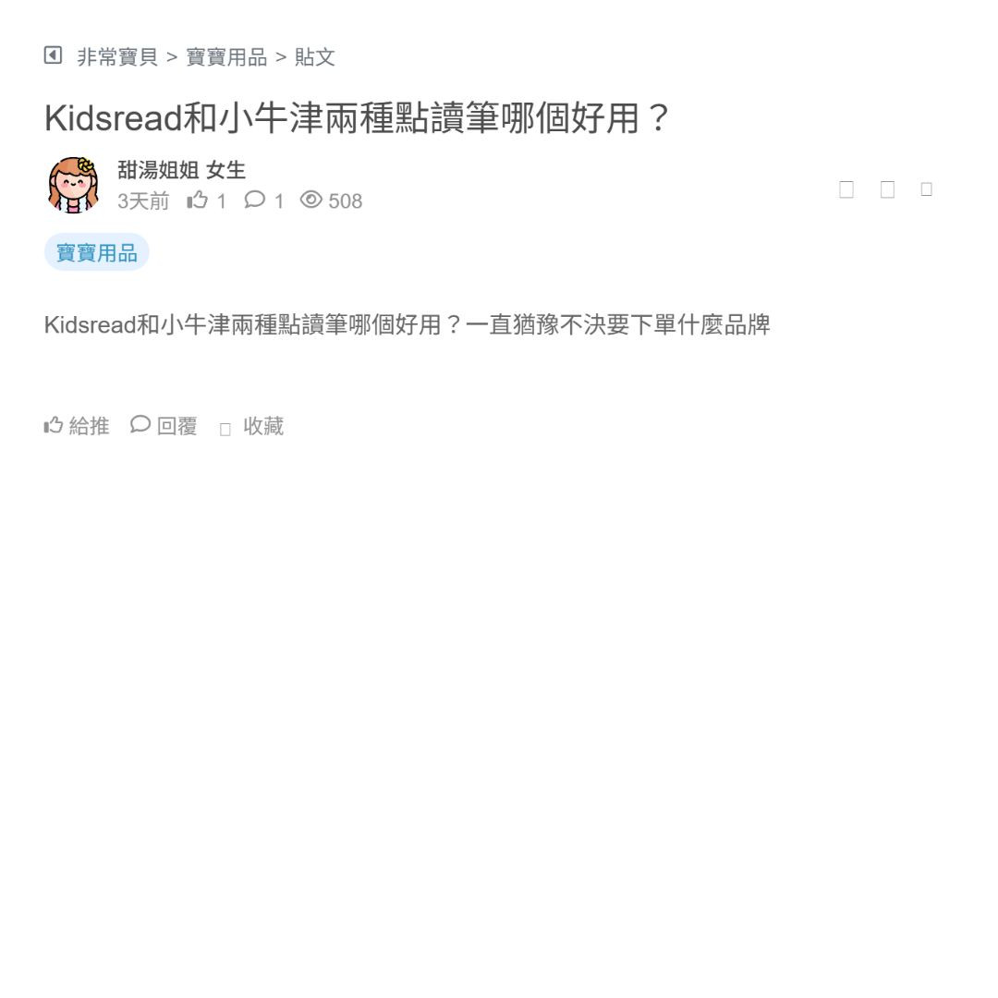Click the post title about Kidsread和小牛津
This screenshot has height=998, width=998.
click(357, 117)
